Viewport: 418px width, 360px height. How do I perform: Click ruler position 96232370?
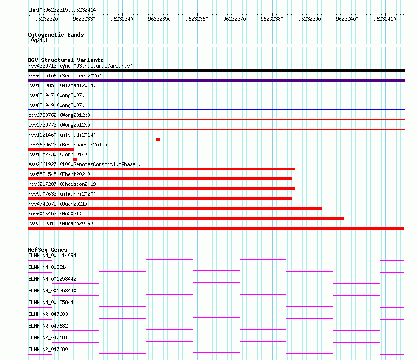click(x=234, y=19)
